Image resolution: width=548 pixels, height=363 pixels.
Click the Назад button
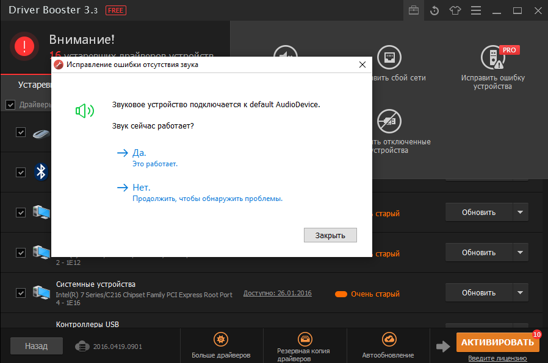37,346
